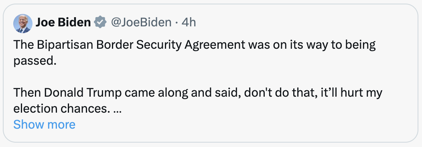422x147 pixels.
Task: Select the Joe Biden display name
Action: coord(63,22)
